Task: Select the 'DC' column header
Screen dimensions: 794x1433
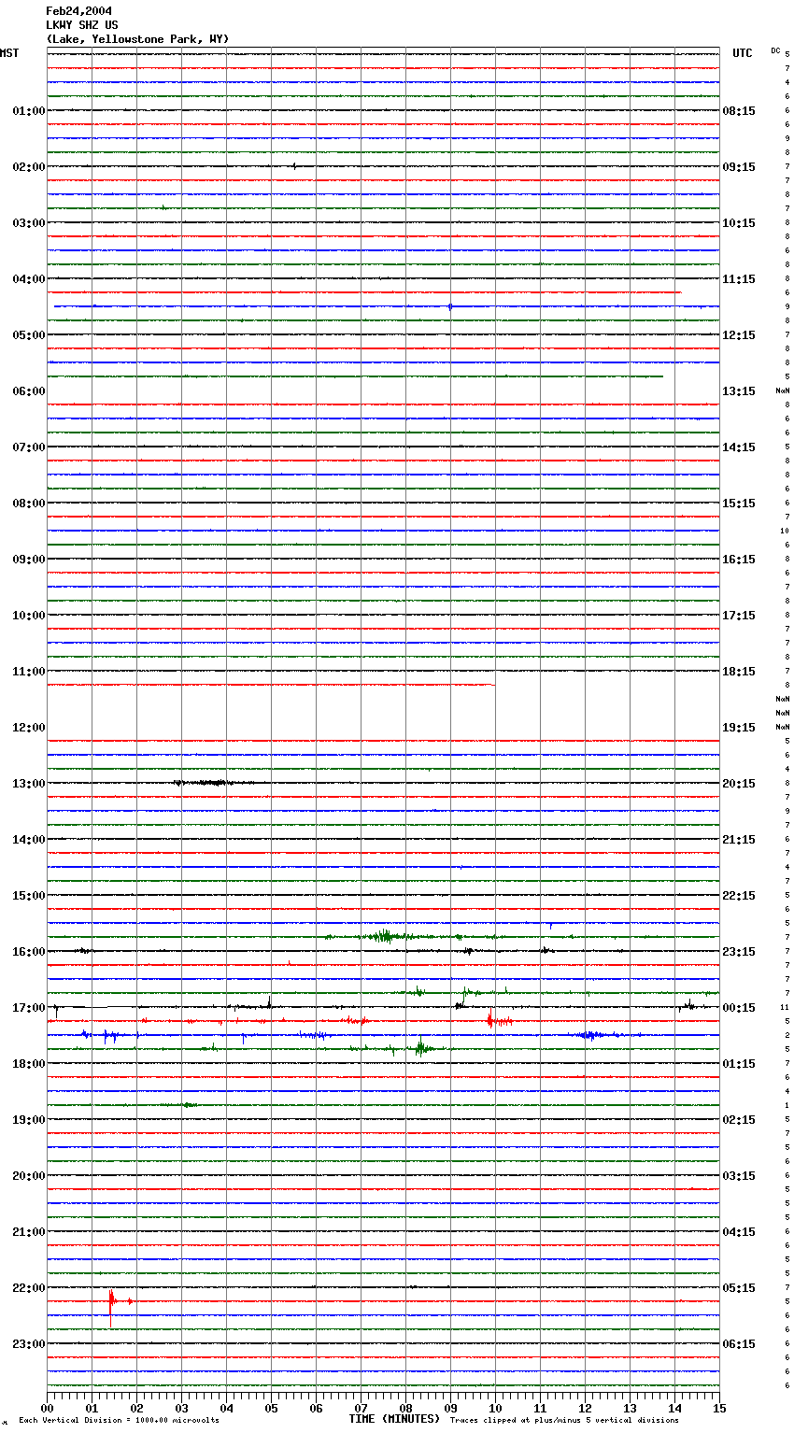Action: 775,50
